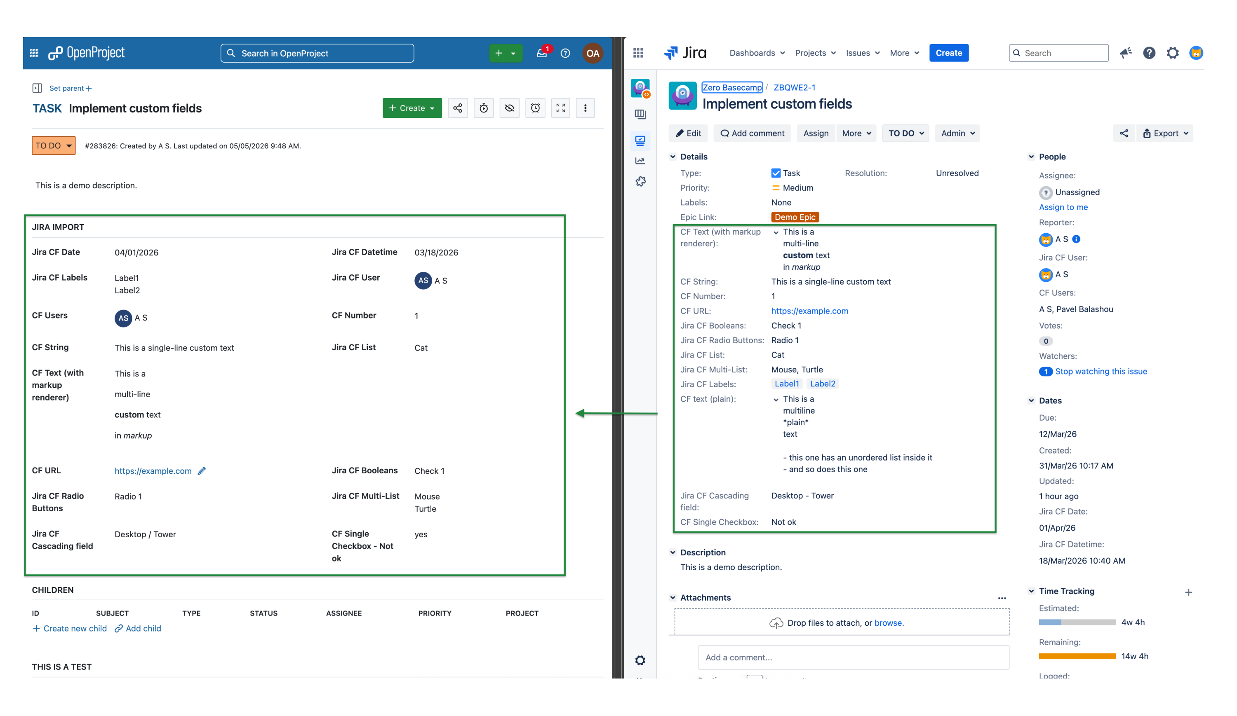Toggle the unwatch eye icon
The height and width of the screenshot is (716, 1237).
click(510, 108)
